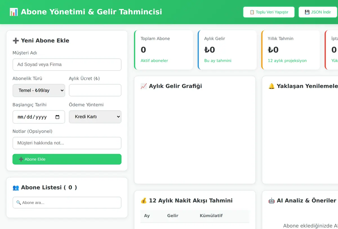Image resolution: width=338 pixels, height=229 pixels.
Task: Submit form with Abone Ekle button
Action: tap(67, 159)
